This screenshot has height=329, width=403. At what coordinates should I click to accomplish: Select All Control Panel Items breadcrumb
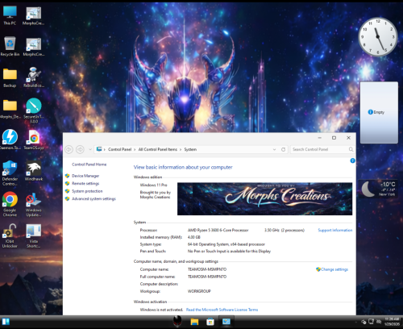(158, 149)
